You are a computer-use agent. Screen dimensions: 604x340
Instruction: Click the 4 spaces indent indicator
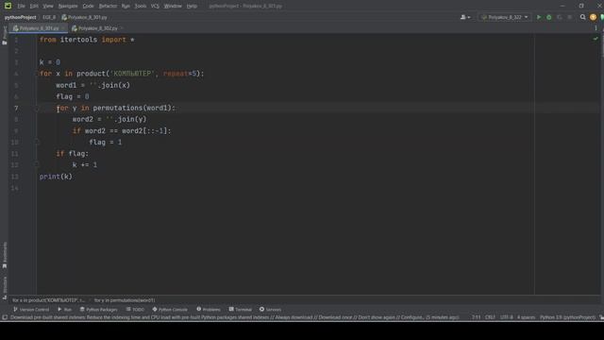(x=526, y=317)
